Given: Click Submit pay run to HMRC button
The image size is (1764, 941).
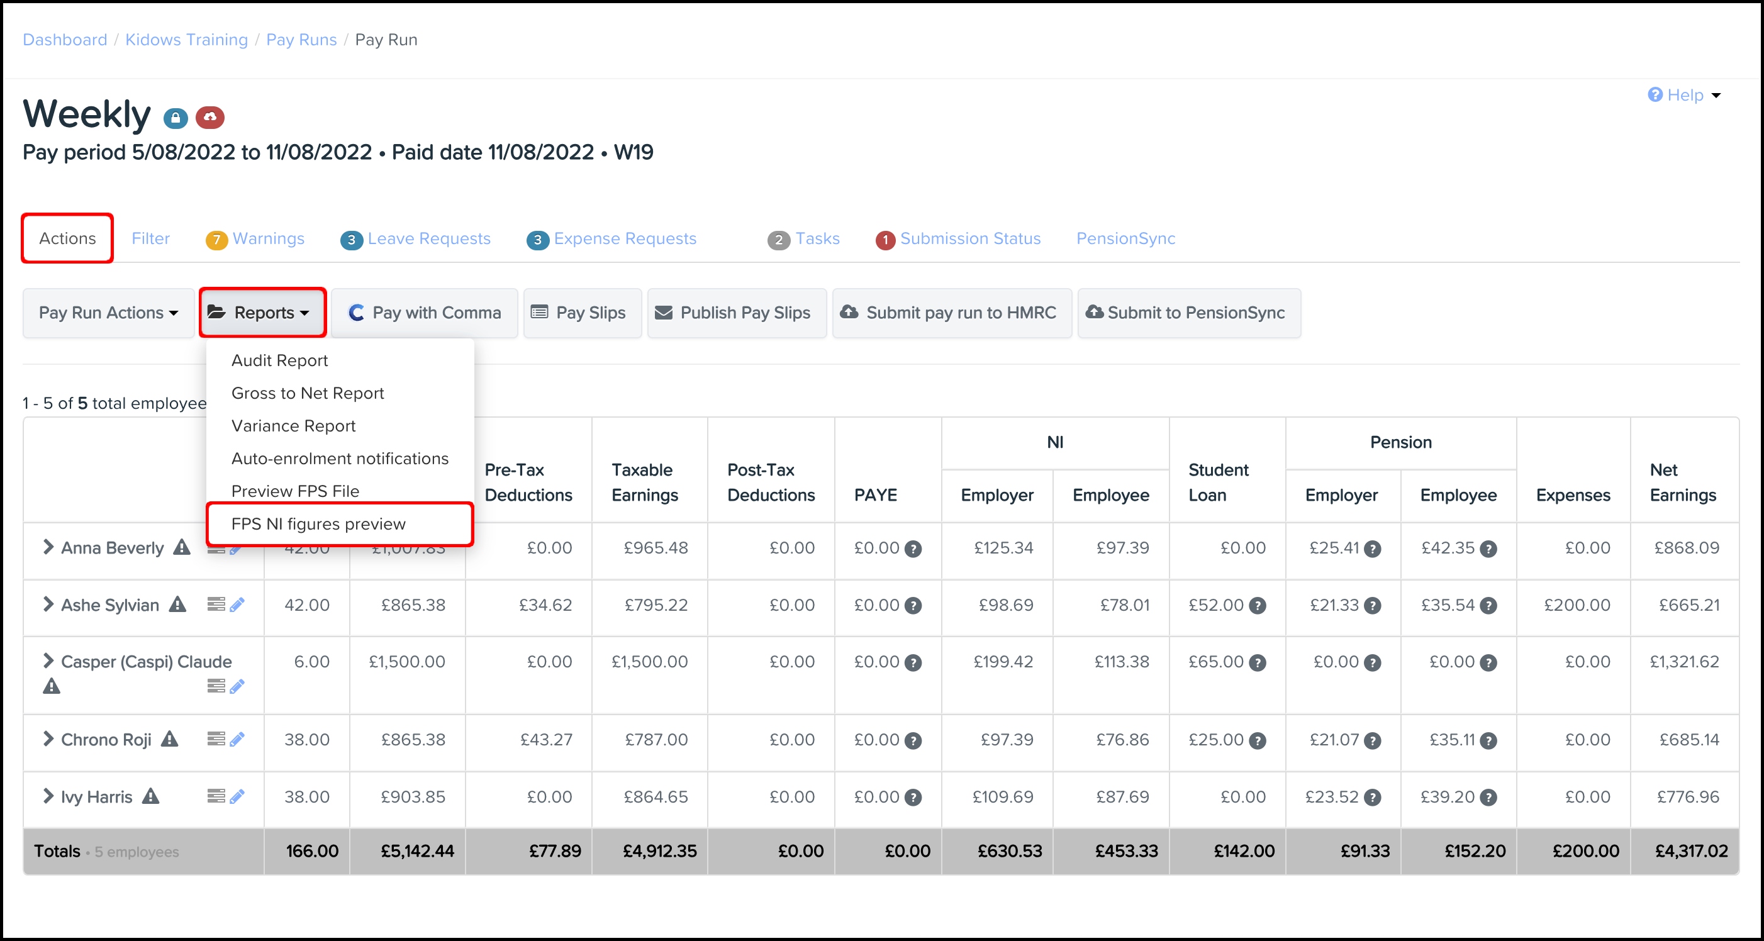Looking at the screenshot, I should pyautogui.click(x=951, y=313).
